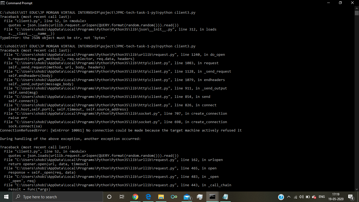Open the Notepad icon on the taskbar
This screenshot has height=202, width=359.
(225, 197)
